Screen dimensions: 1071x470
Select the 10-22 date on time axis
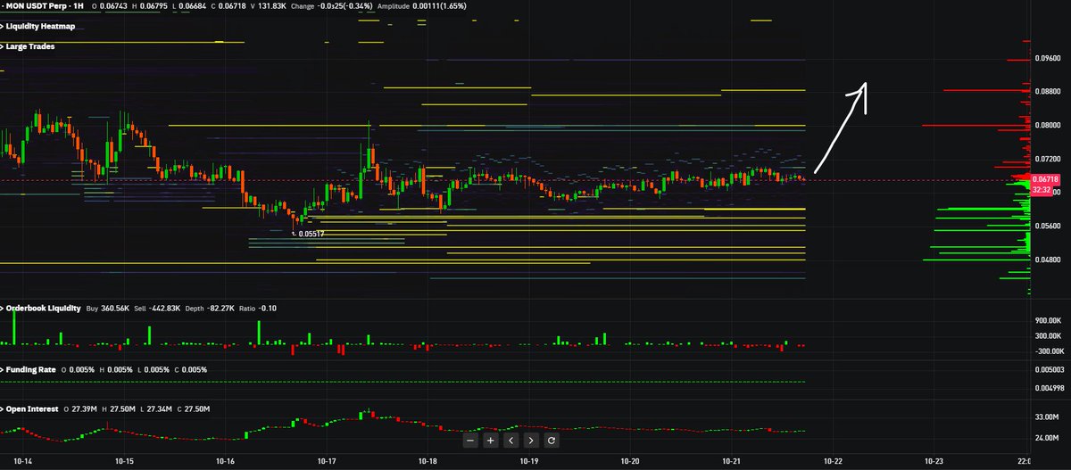(x=833, y=462)
